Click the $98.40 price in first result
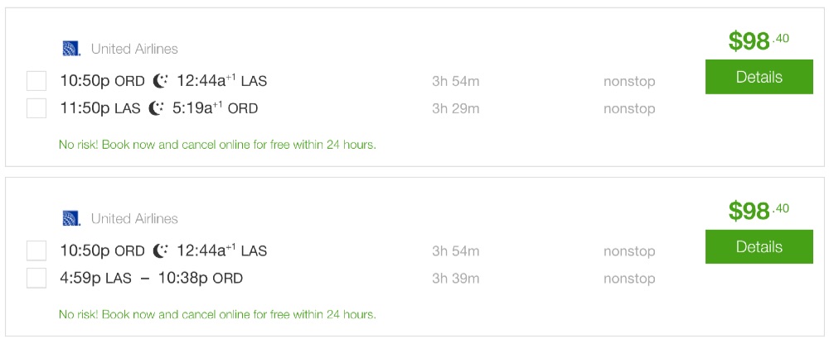Screen dimensions: 829x339 [x=758, y=41]
